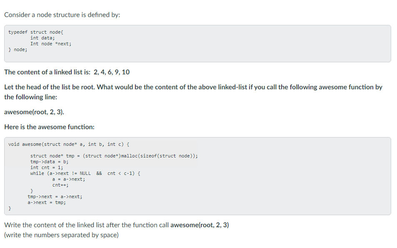Click the 'cnt++;' statement
The image size is (397, 248).
click(x=60, y=185)
